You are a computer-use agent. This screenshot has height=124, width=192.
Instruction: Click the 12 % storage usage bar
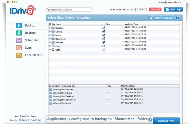[141, 9]
